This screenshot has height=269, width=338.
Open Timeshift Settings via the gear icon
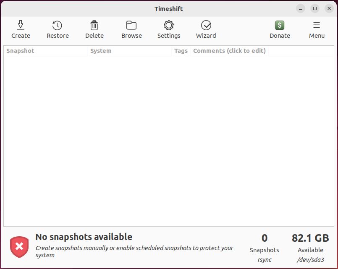click(x=169, y=26)
